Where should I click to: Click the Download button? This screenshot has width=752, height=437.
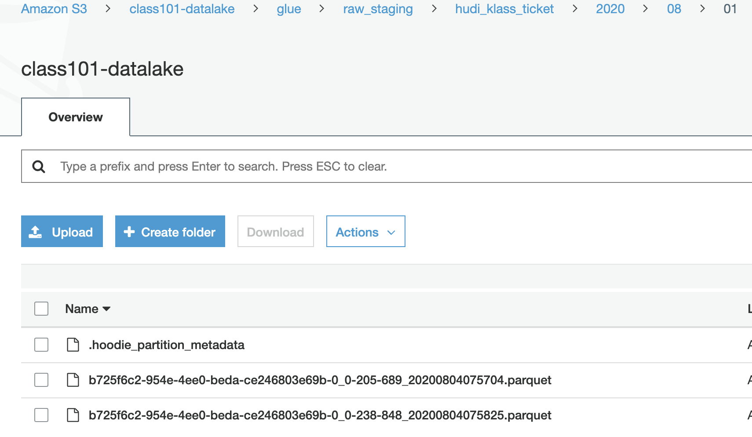click(x=276, y=231)
